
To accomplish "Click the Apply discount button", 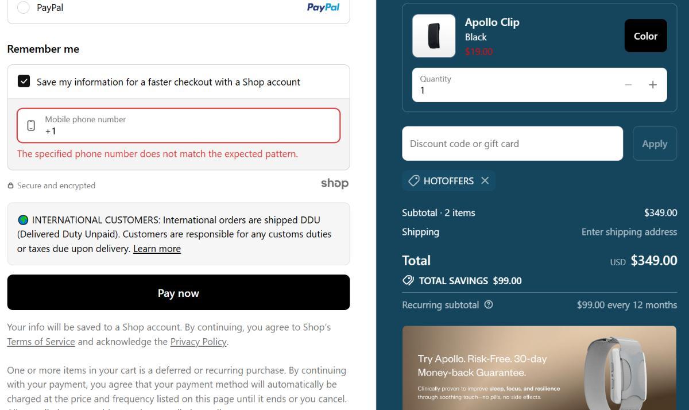I will [x=654, y=144].
